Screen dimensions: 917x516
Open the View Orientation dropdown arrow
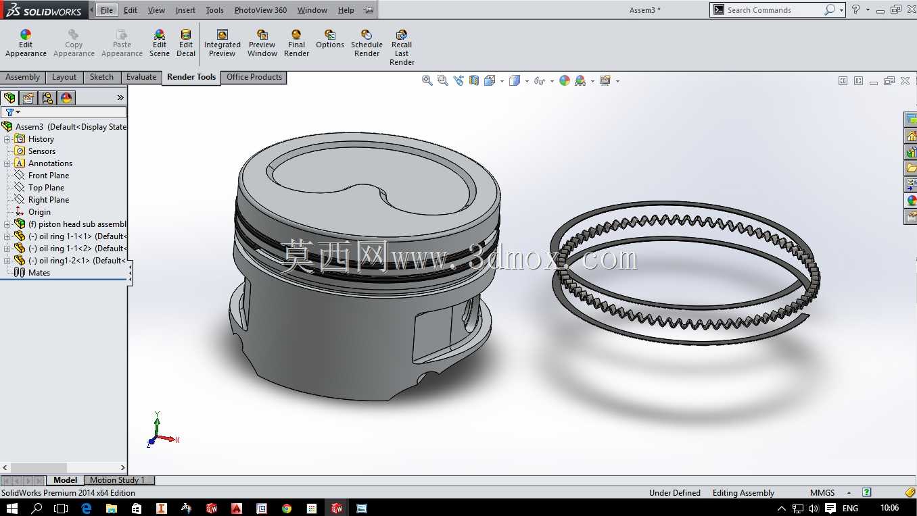click(502, 81)
